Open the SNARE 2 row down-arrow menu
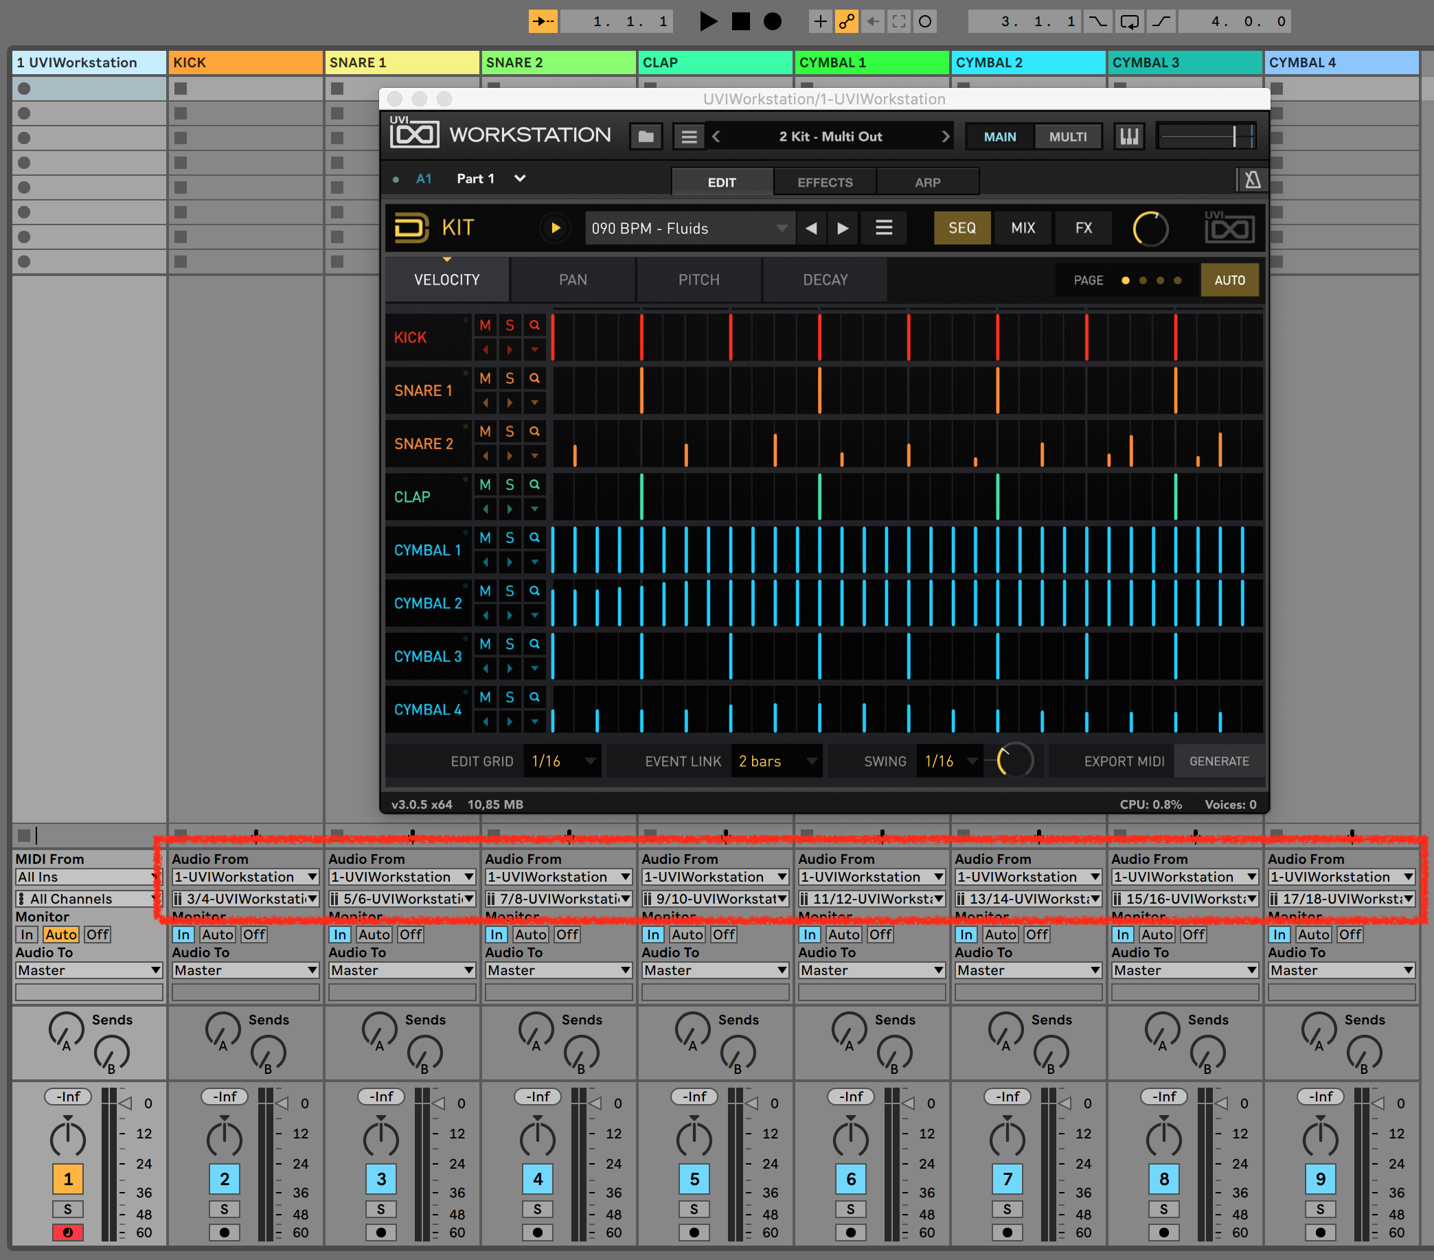This screenshot has height=1260, width=1434. (x=534, y=456)
